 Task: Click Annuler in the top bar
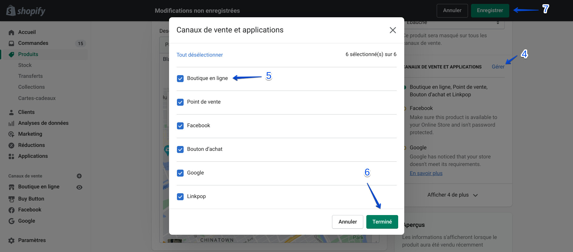coord(452,11)
